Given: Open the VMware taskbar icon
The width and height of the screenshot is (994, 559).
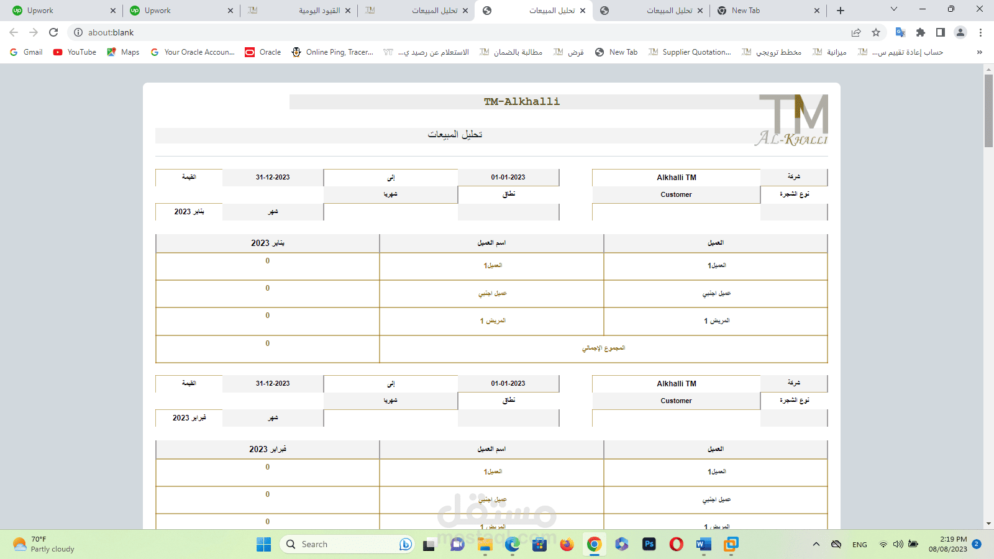Looking at the screenshot, I should tap(731, 544).
